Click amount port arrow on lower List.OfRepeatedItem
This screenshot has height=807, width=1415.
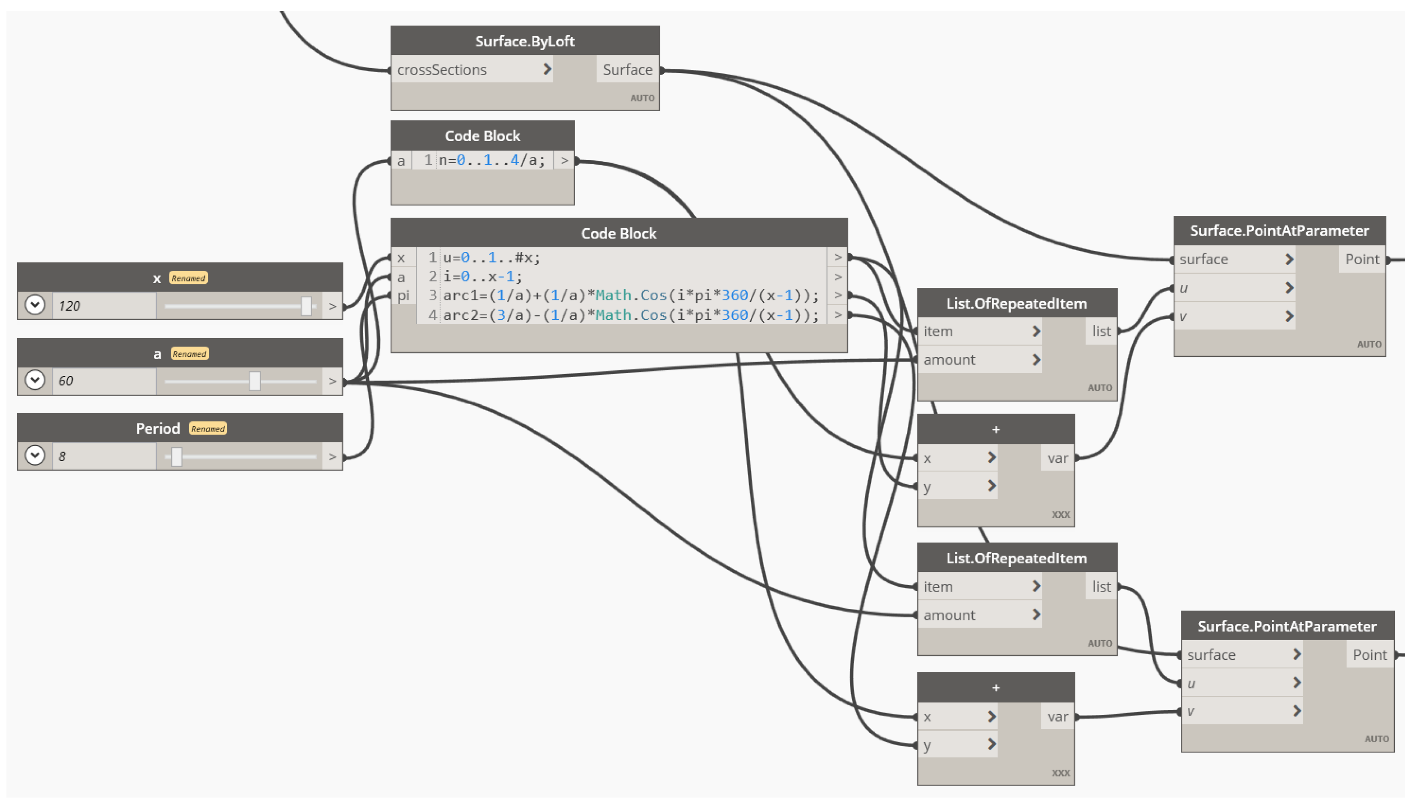pyautogui.click(x=1036, y=615)
